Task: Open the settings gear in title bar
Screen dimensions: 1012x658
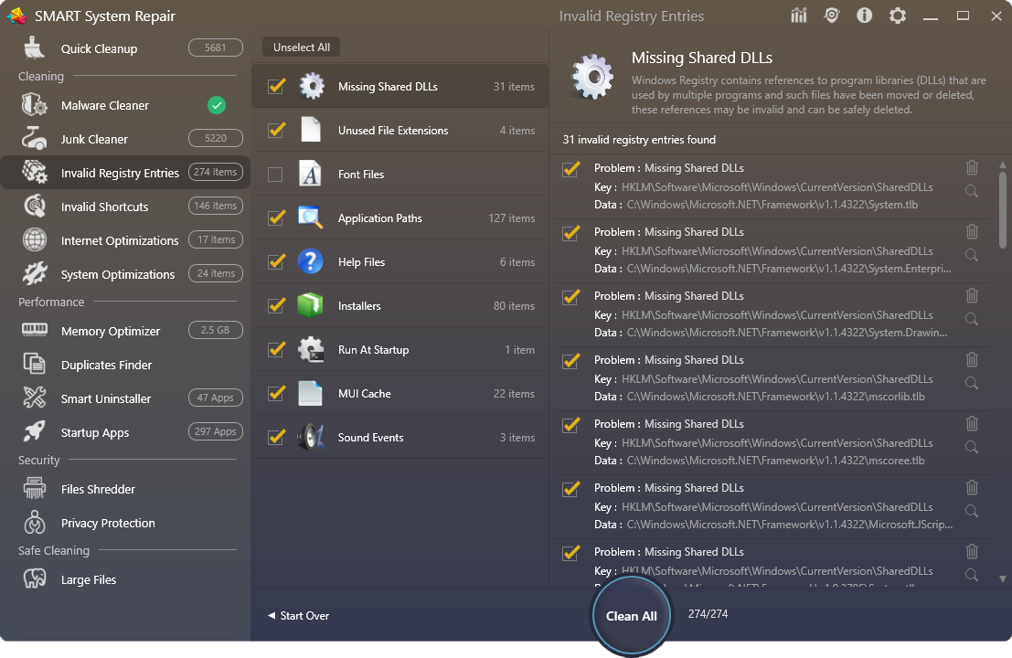Action: pos(898,16)
